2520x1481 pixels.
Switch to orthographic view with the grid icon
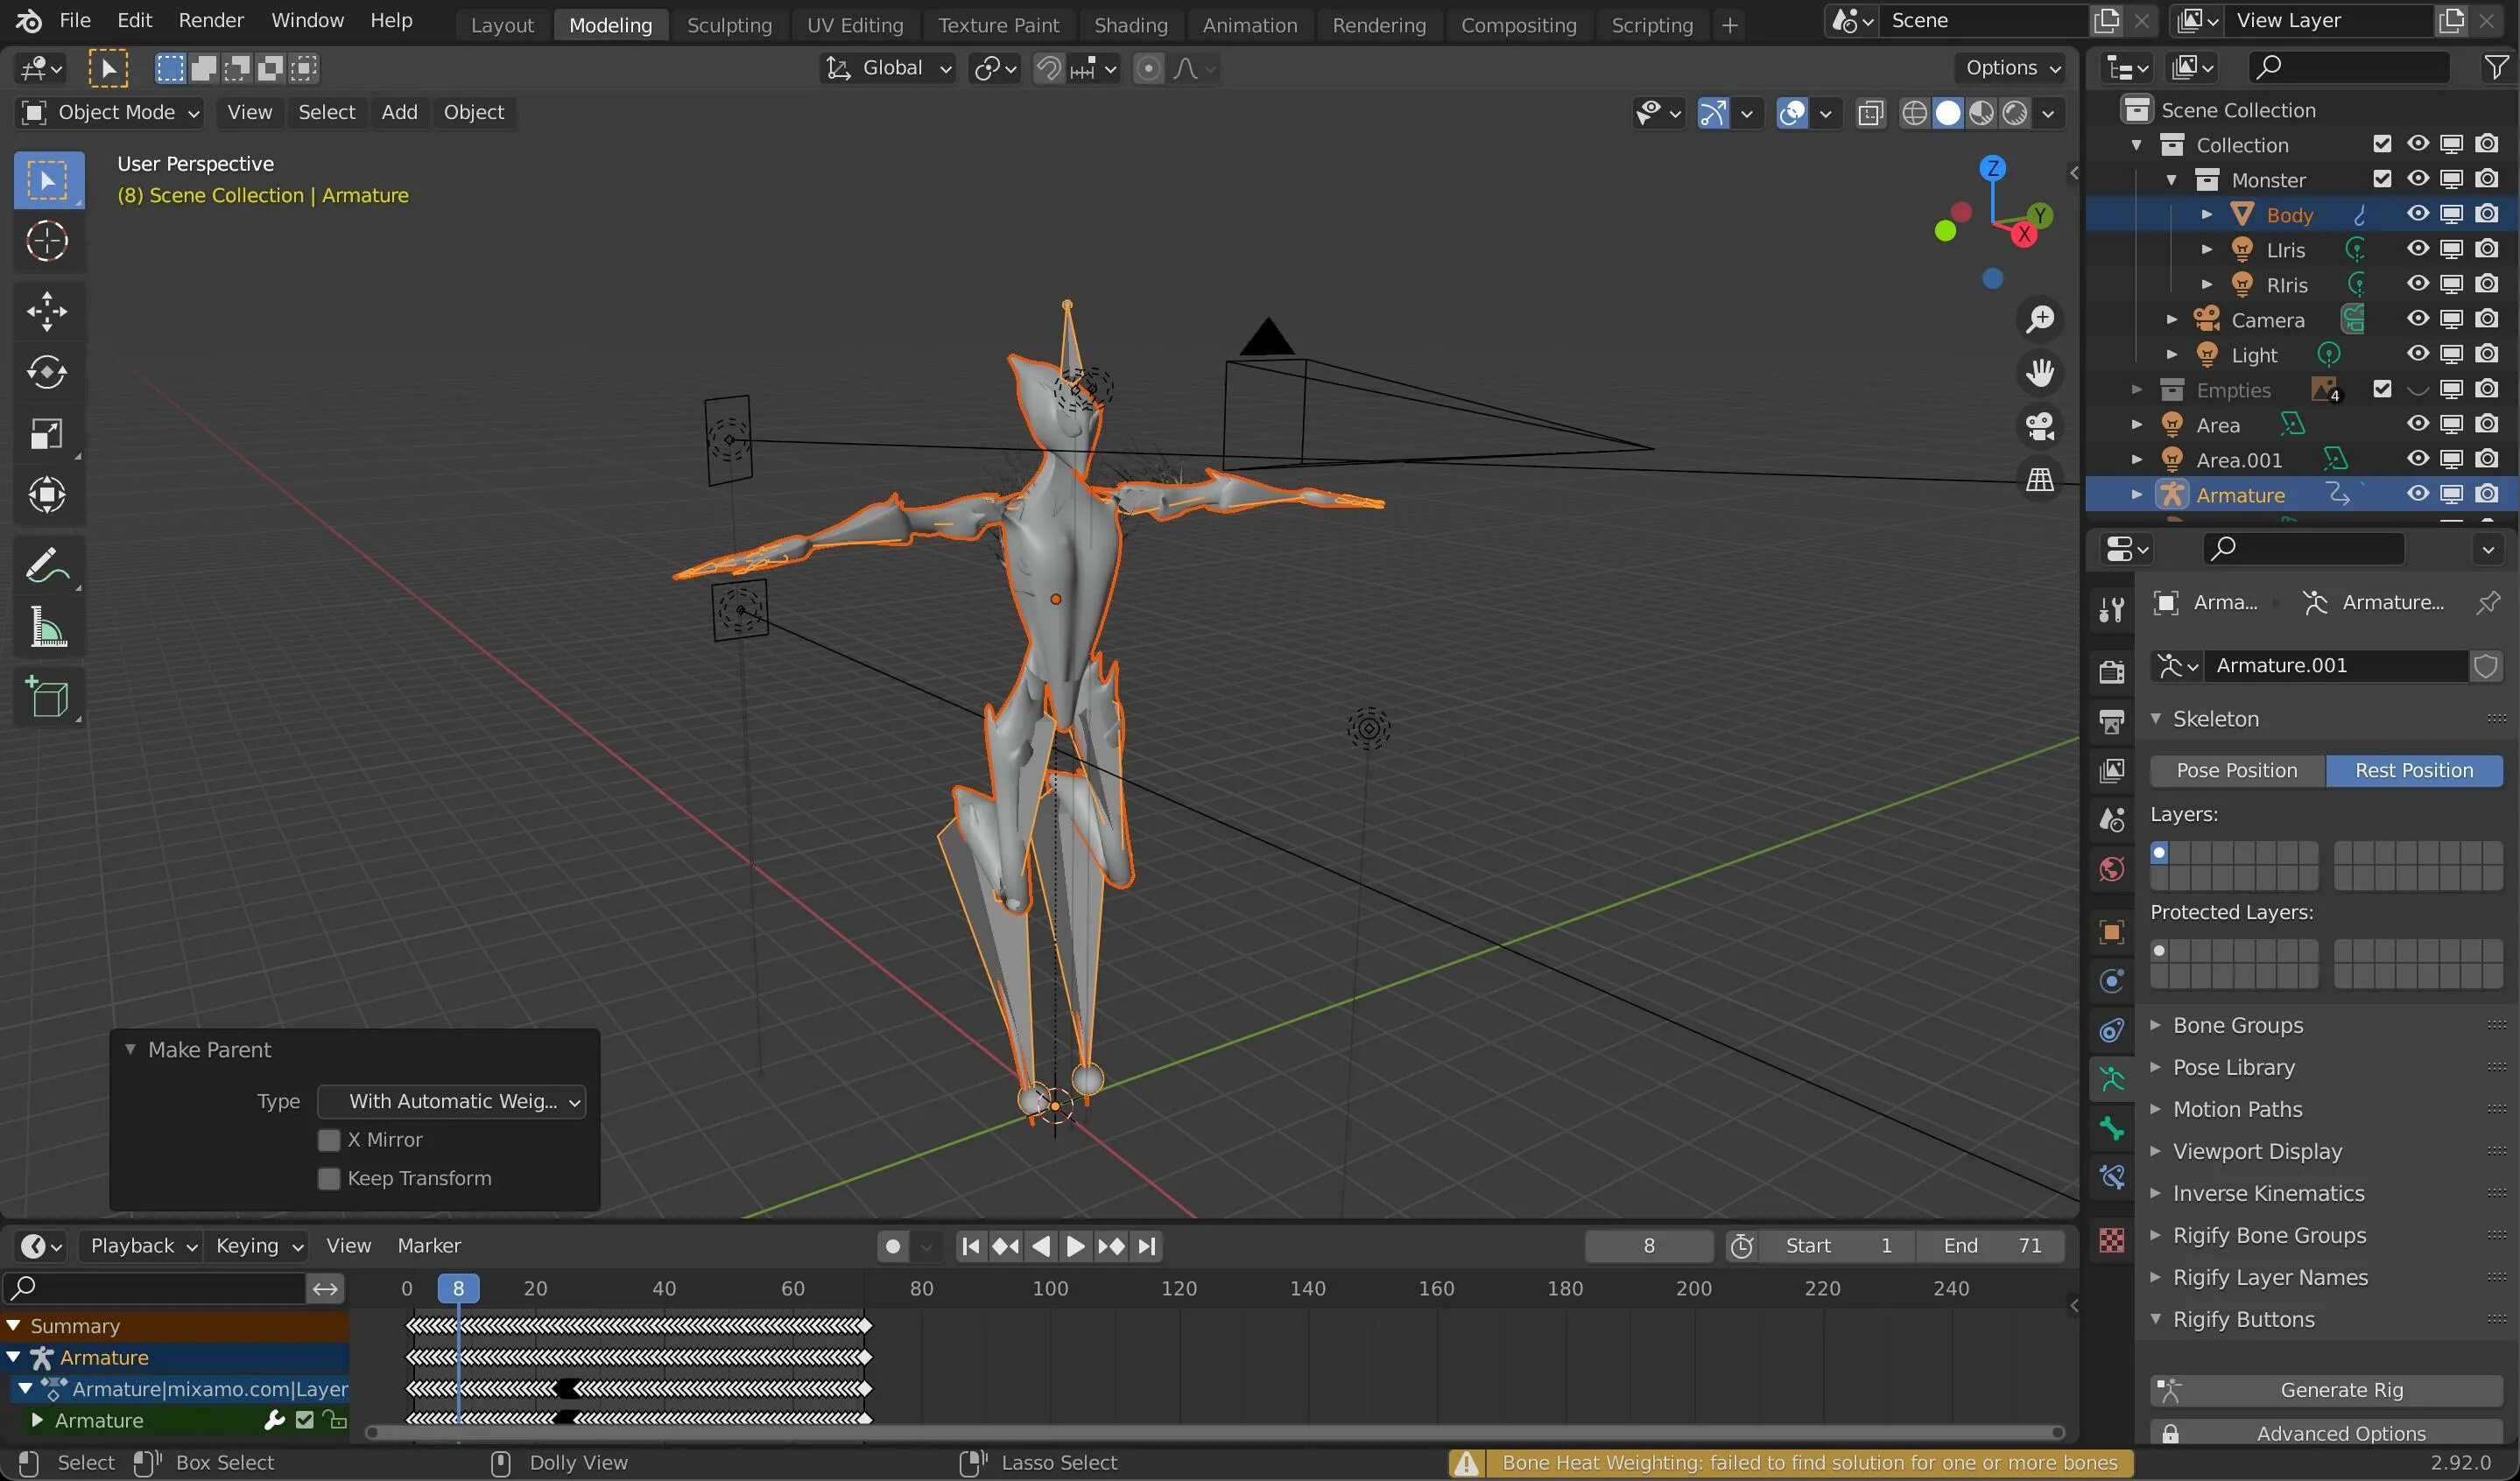click(x=2040, y=481)
